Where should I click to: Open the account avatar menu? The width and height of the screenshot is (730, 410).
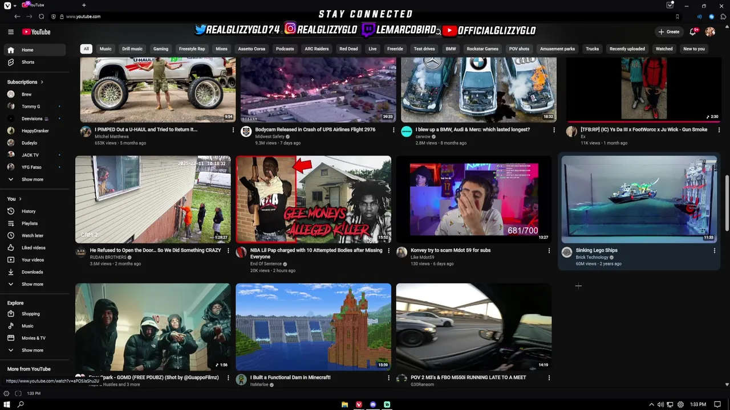click(710, 32)
